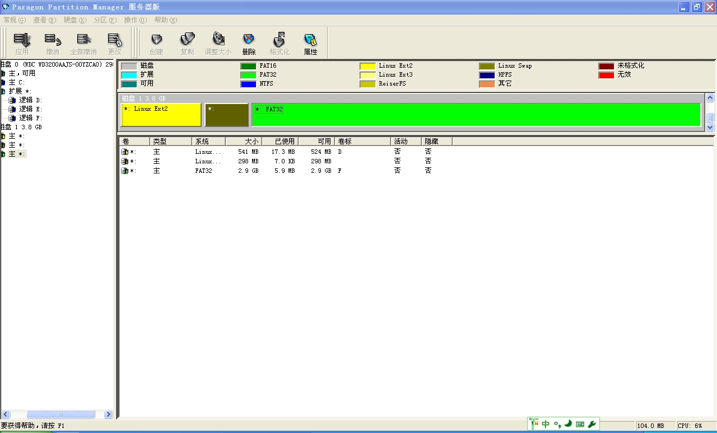Click the Paragon app icon in title bar
This screenshot has width=717, height=433.
click(x=6, y=7)
